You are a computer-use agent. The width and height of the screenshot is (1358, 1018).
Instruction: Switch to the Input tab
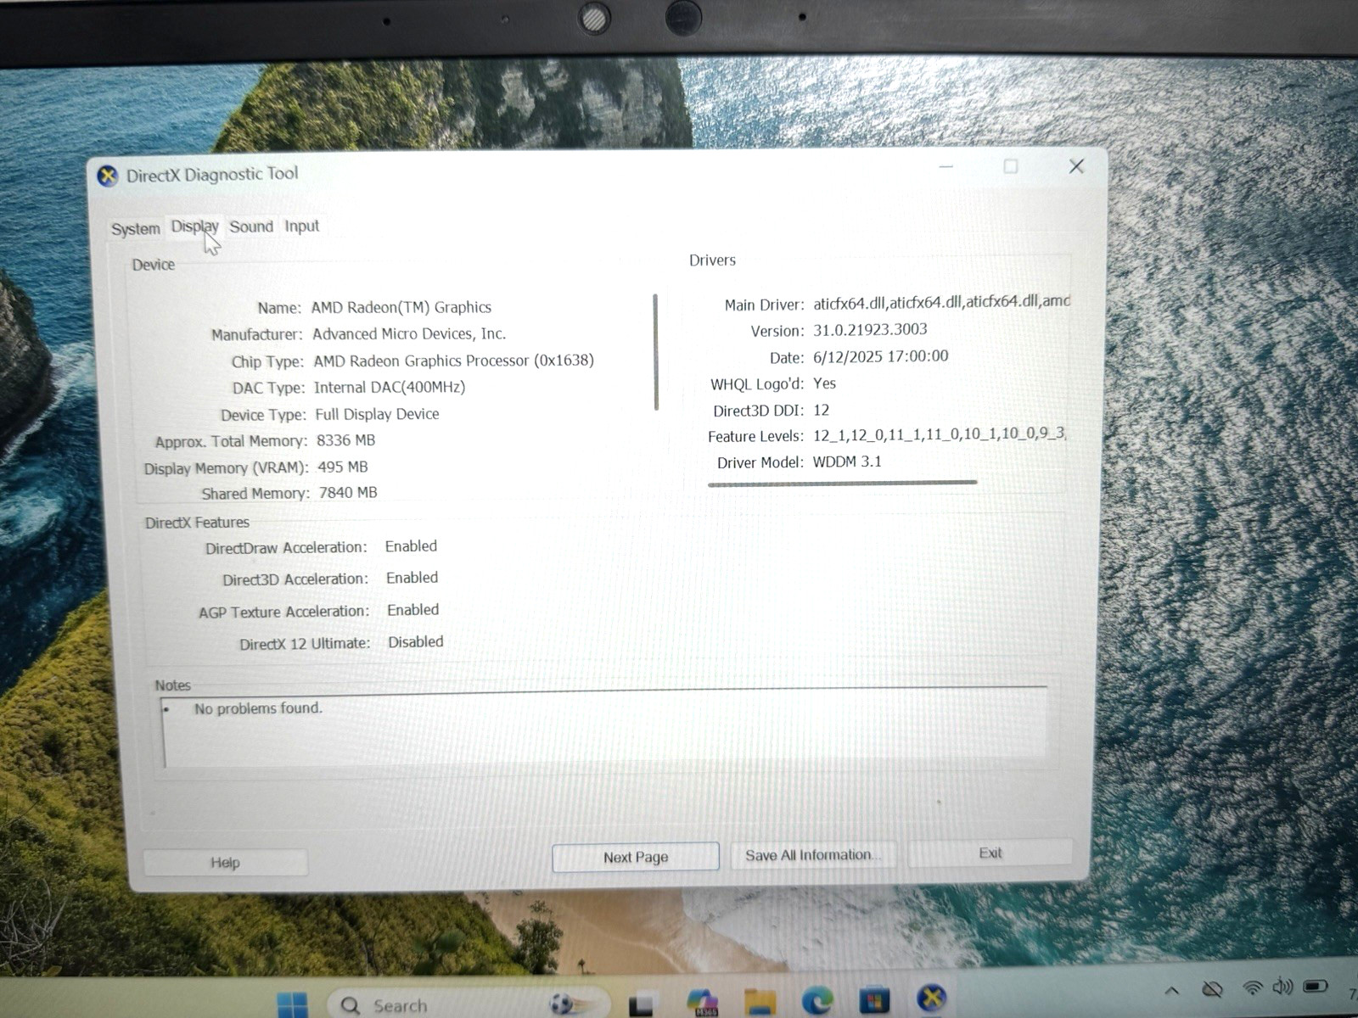coord(301,226)
